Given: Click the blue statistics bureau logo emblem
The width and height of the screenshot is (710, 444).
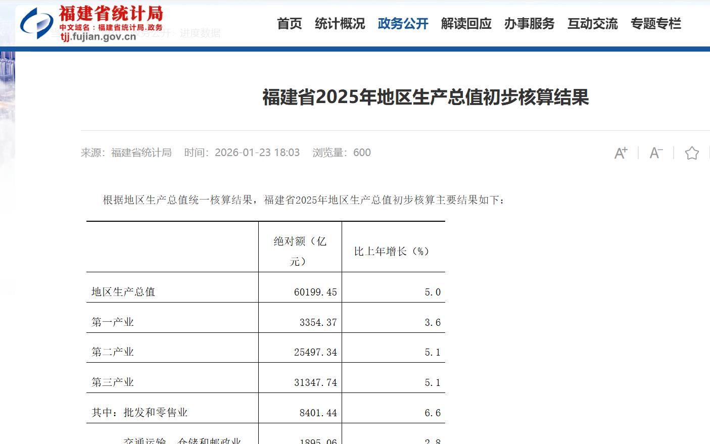Looking at the screenshot, I should (x=36, y=23).
